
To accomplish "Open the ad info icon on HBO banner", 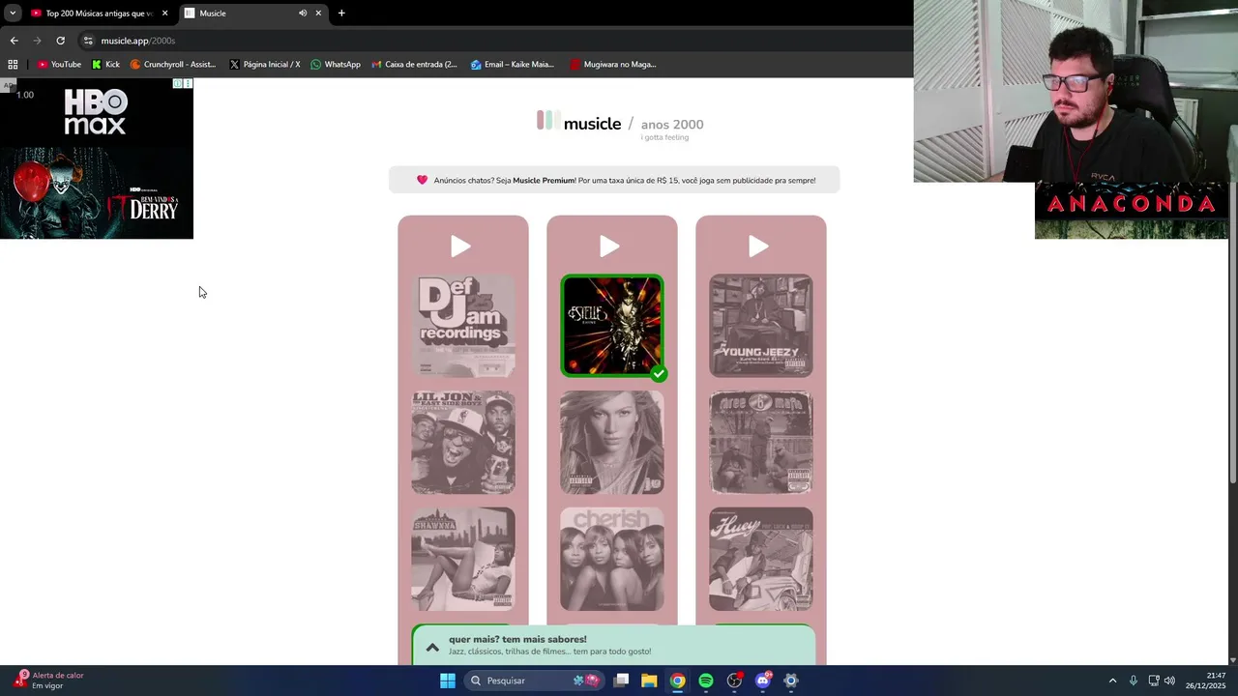I will tap(178, 84).
